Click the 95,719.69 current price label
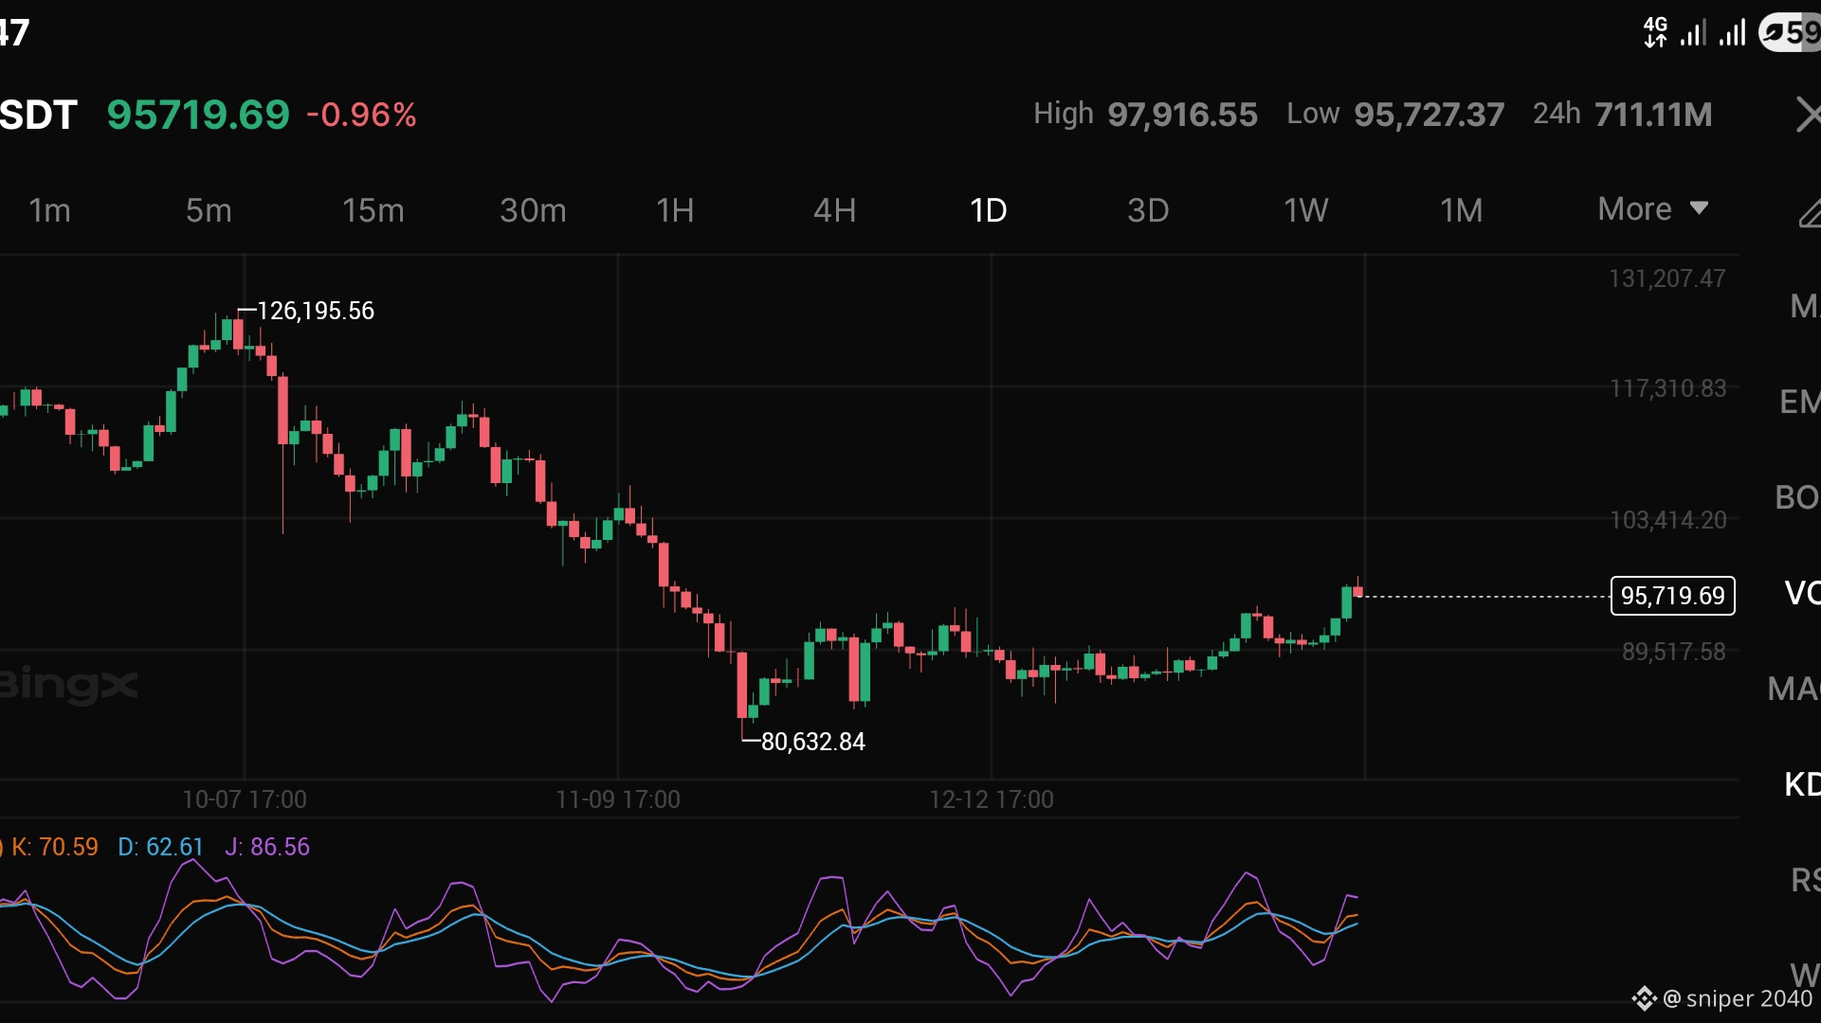Viewport: 1821px width, 1023px height. pyautogui.click(x=1672, y=596)
